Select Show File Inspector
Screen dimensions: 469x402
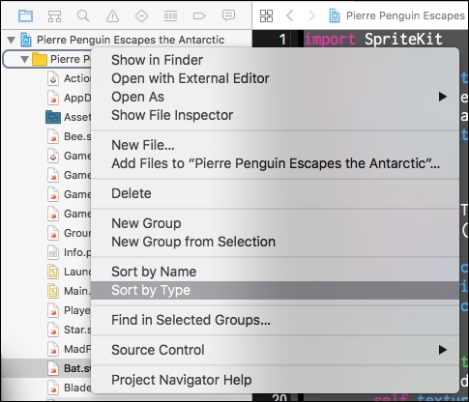tap(275, 115)
